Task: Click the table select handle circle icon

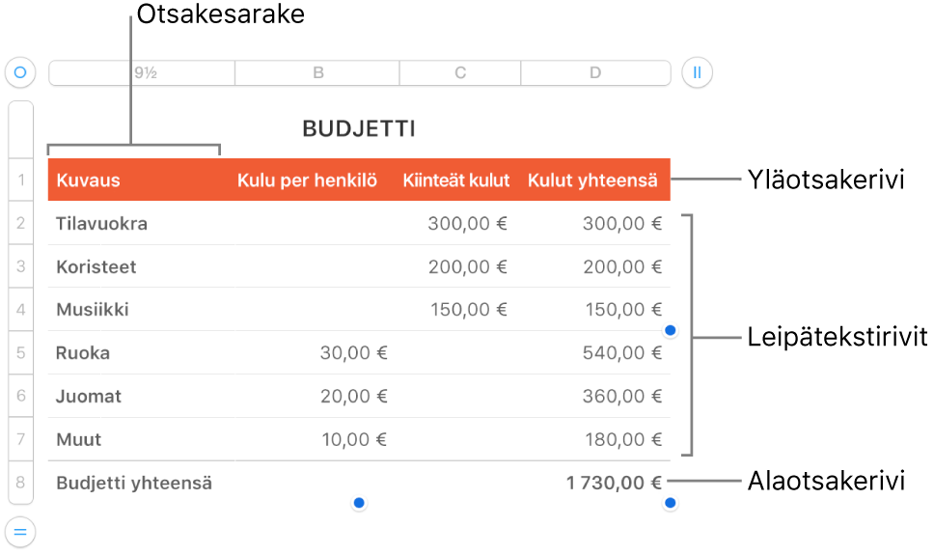Action: (x=19, y=72)
